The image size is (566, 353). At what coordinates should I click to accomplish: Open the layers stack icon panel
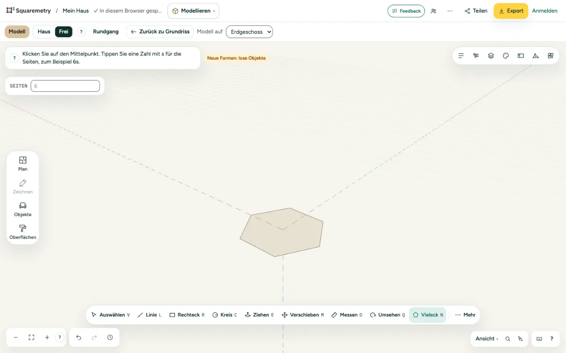click(x=491, y=56)
